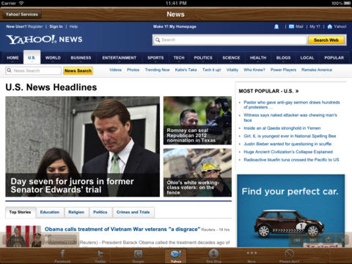Open the Katie's Take link
Viewport: 352px width, 264px height.
(x=186, y=70)
